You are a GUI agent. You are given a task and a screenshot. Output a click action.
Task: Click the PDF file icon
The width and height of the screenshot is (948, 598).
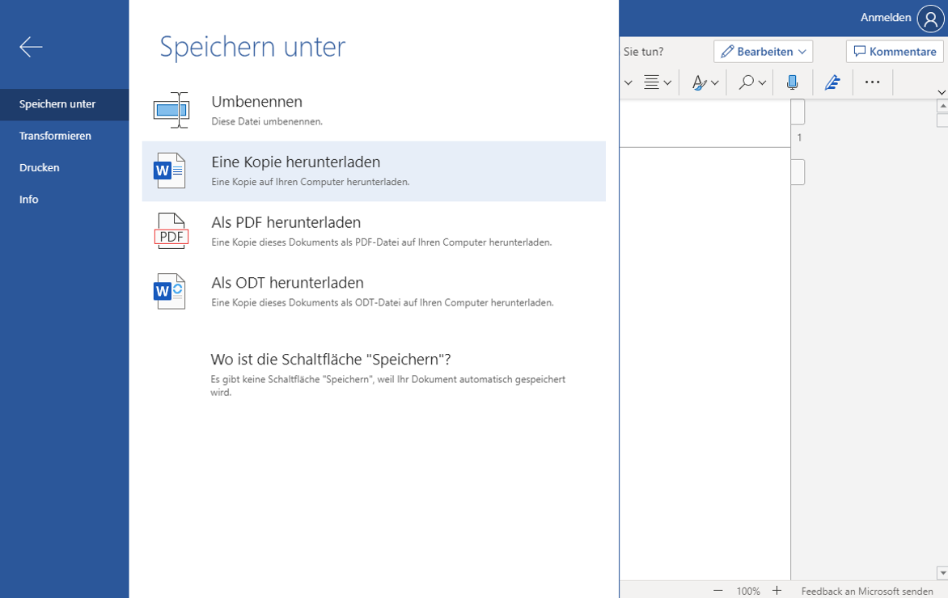tap(171, 231)
